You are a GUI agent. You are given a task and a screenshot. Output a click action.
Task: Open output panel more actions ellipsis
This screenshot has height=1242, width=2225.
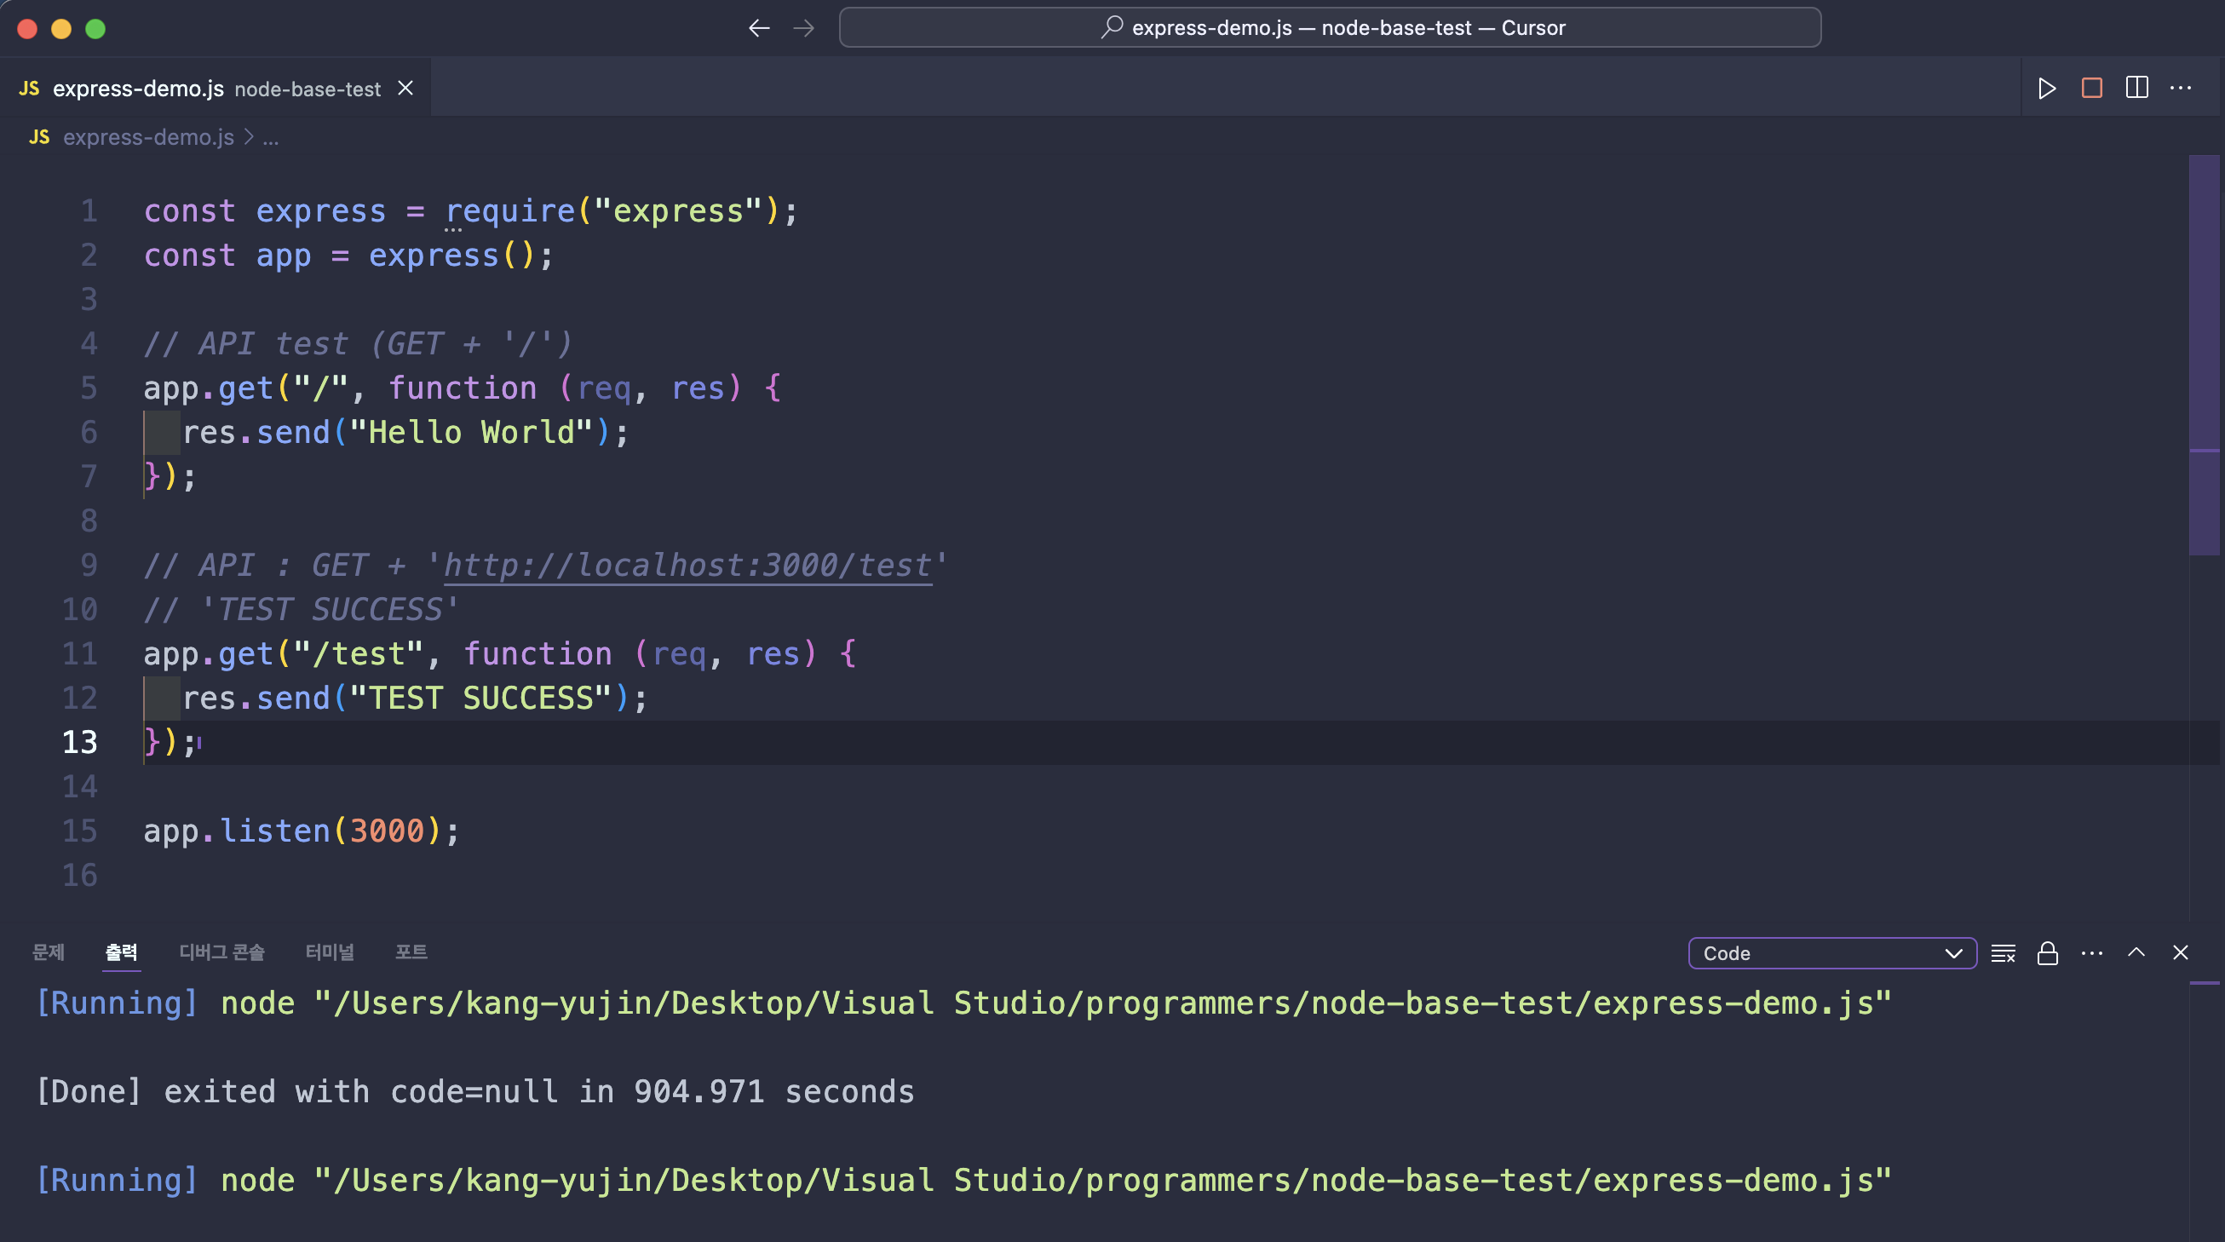[x=2091, y=953]
